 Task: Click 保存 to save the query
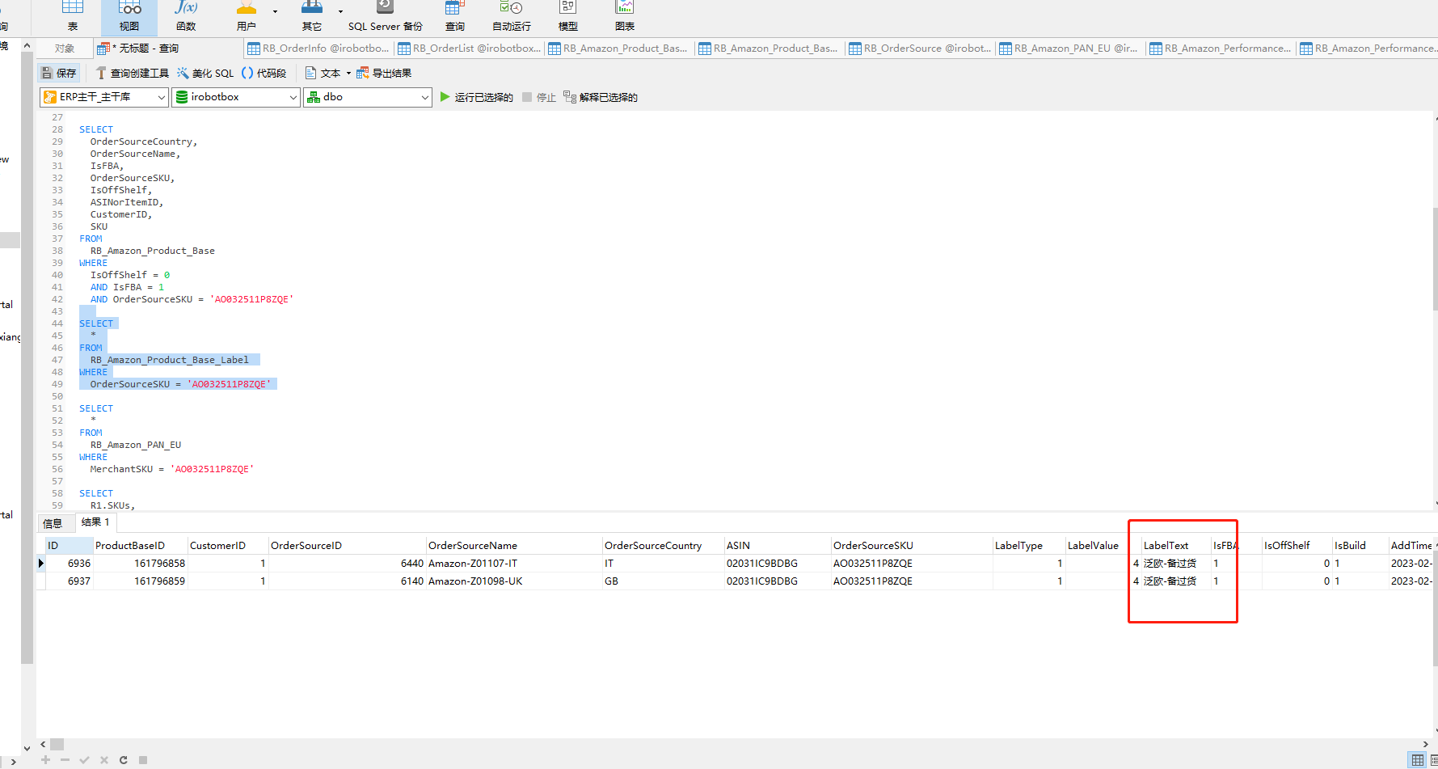point(59,73)
